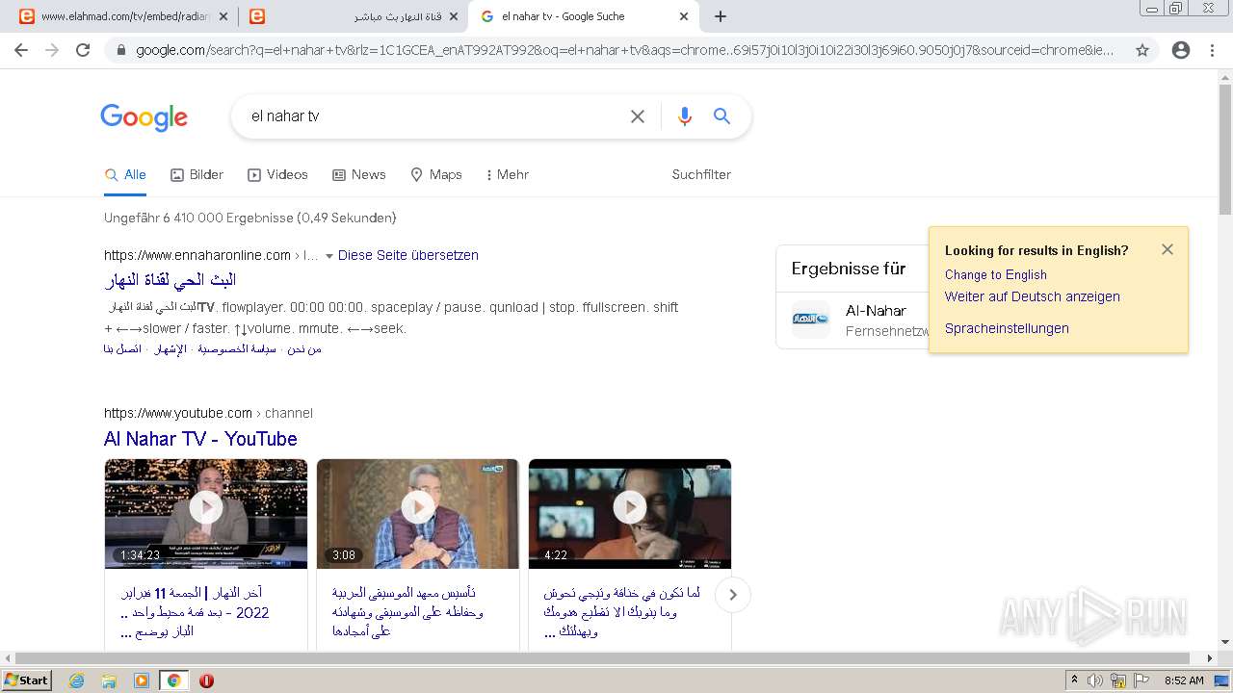Viewport: 1233px width, 693px height.
Task: Open the Suchfilter options
Action: pos(701,174)
